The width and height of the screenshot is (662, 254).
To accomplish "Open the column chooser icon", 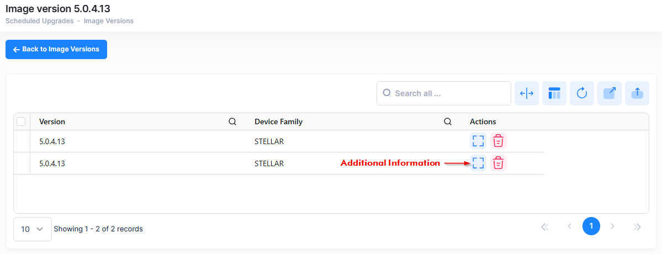I will point(554,93).
